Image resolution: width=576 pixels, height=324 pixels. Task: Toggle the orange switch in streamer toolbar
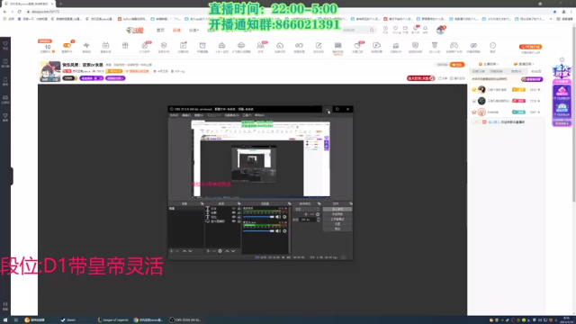(x=67, y=45)
